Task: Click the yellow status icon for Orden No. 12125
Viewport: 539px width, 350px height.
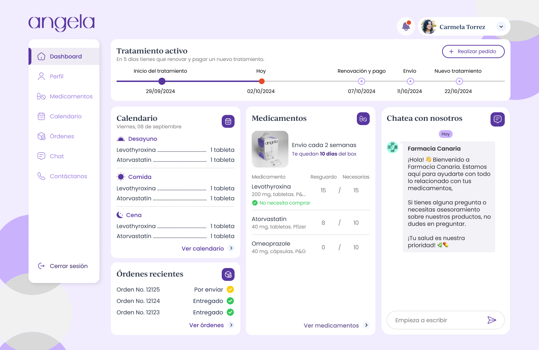Action: pos(230,289)
